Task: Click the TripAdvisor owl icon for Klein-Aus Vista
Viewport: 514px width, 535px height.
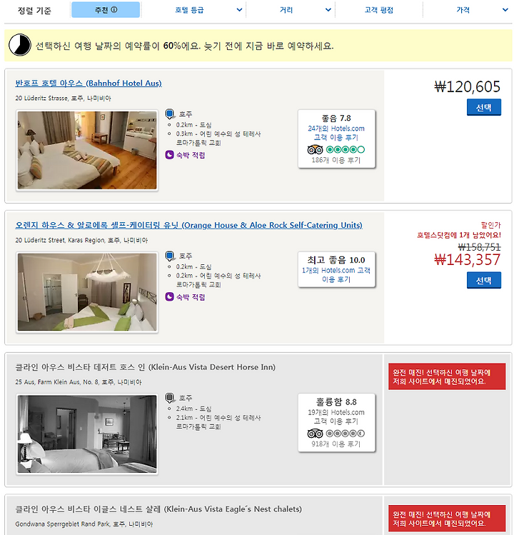Action: click(x=315, y=434)
